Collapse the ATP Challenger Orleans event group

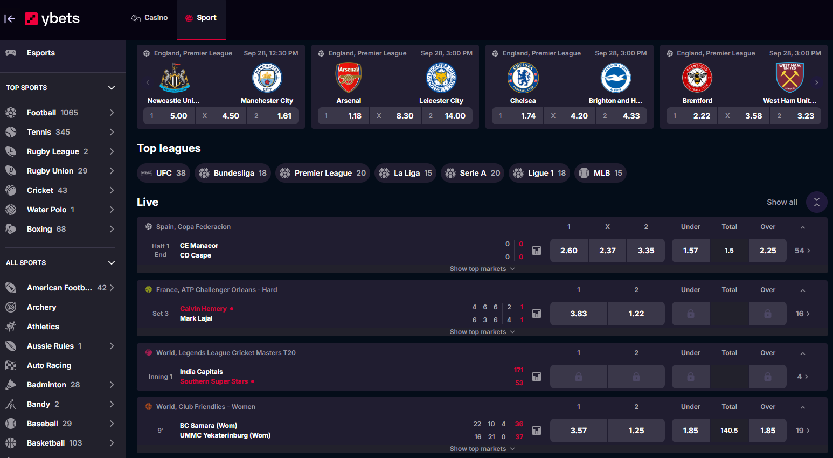[803, 290]
